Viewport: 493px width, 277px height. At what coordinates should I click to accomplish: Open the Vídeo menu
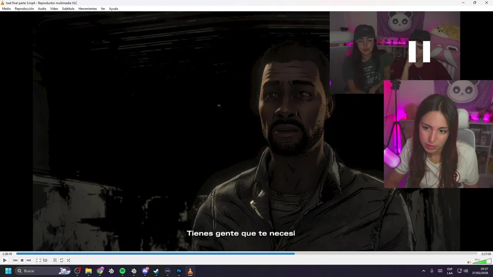click(x=54, y=8)
